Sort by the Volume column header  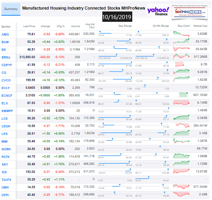[x=76, y=26]
